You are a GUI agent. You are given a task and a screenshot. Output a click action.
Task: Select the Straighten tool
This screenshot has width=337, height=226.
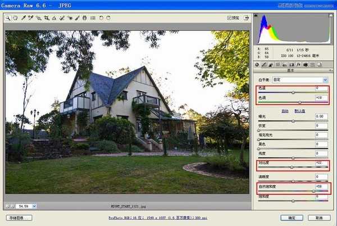(x=54, y=18)
